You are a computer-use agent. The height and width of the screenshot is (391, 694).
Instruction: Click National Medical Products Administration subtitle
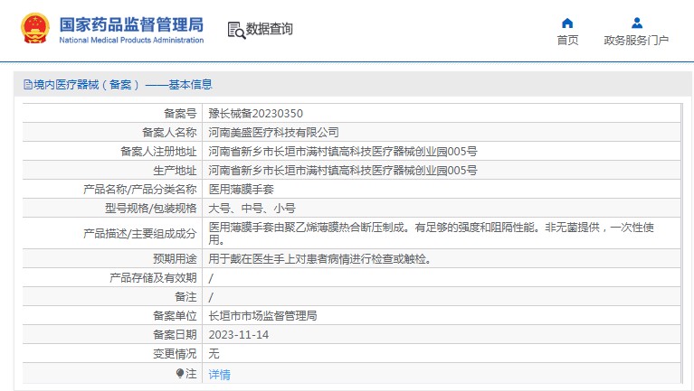point(131,41)
